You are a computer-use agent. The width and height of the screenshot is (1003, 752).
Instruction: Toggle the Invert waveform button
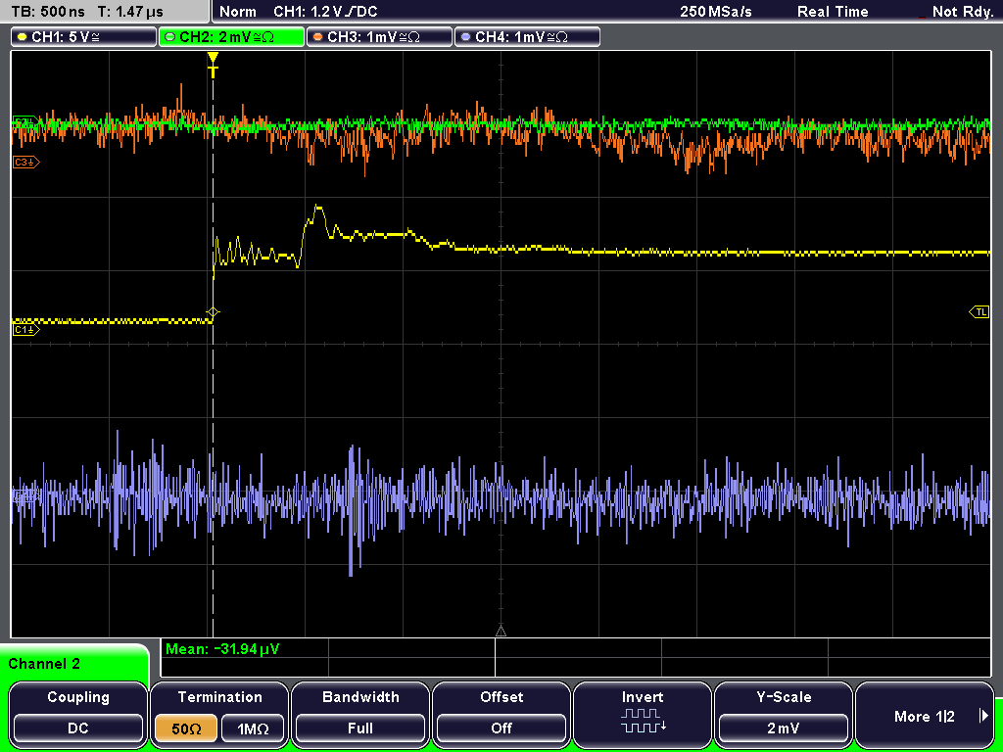tap(643, 713)
